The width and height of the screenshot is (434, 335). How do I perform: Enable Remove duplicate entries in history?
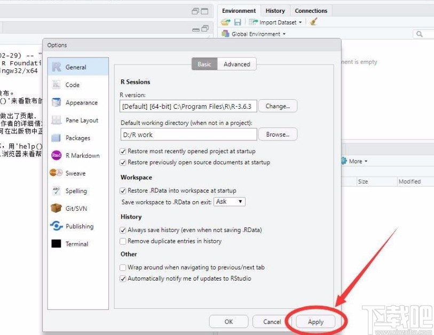123,241
